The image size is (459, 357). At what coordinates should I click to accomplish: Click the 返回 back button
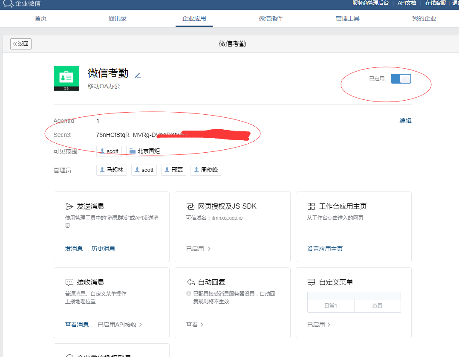pos(21,44)
